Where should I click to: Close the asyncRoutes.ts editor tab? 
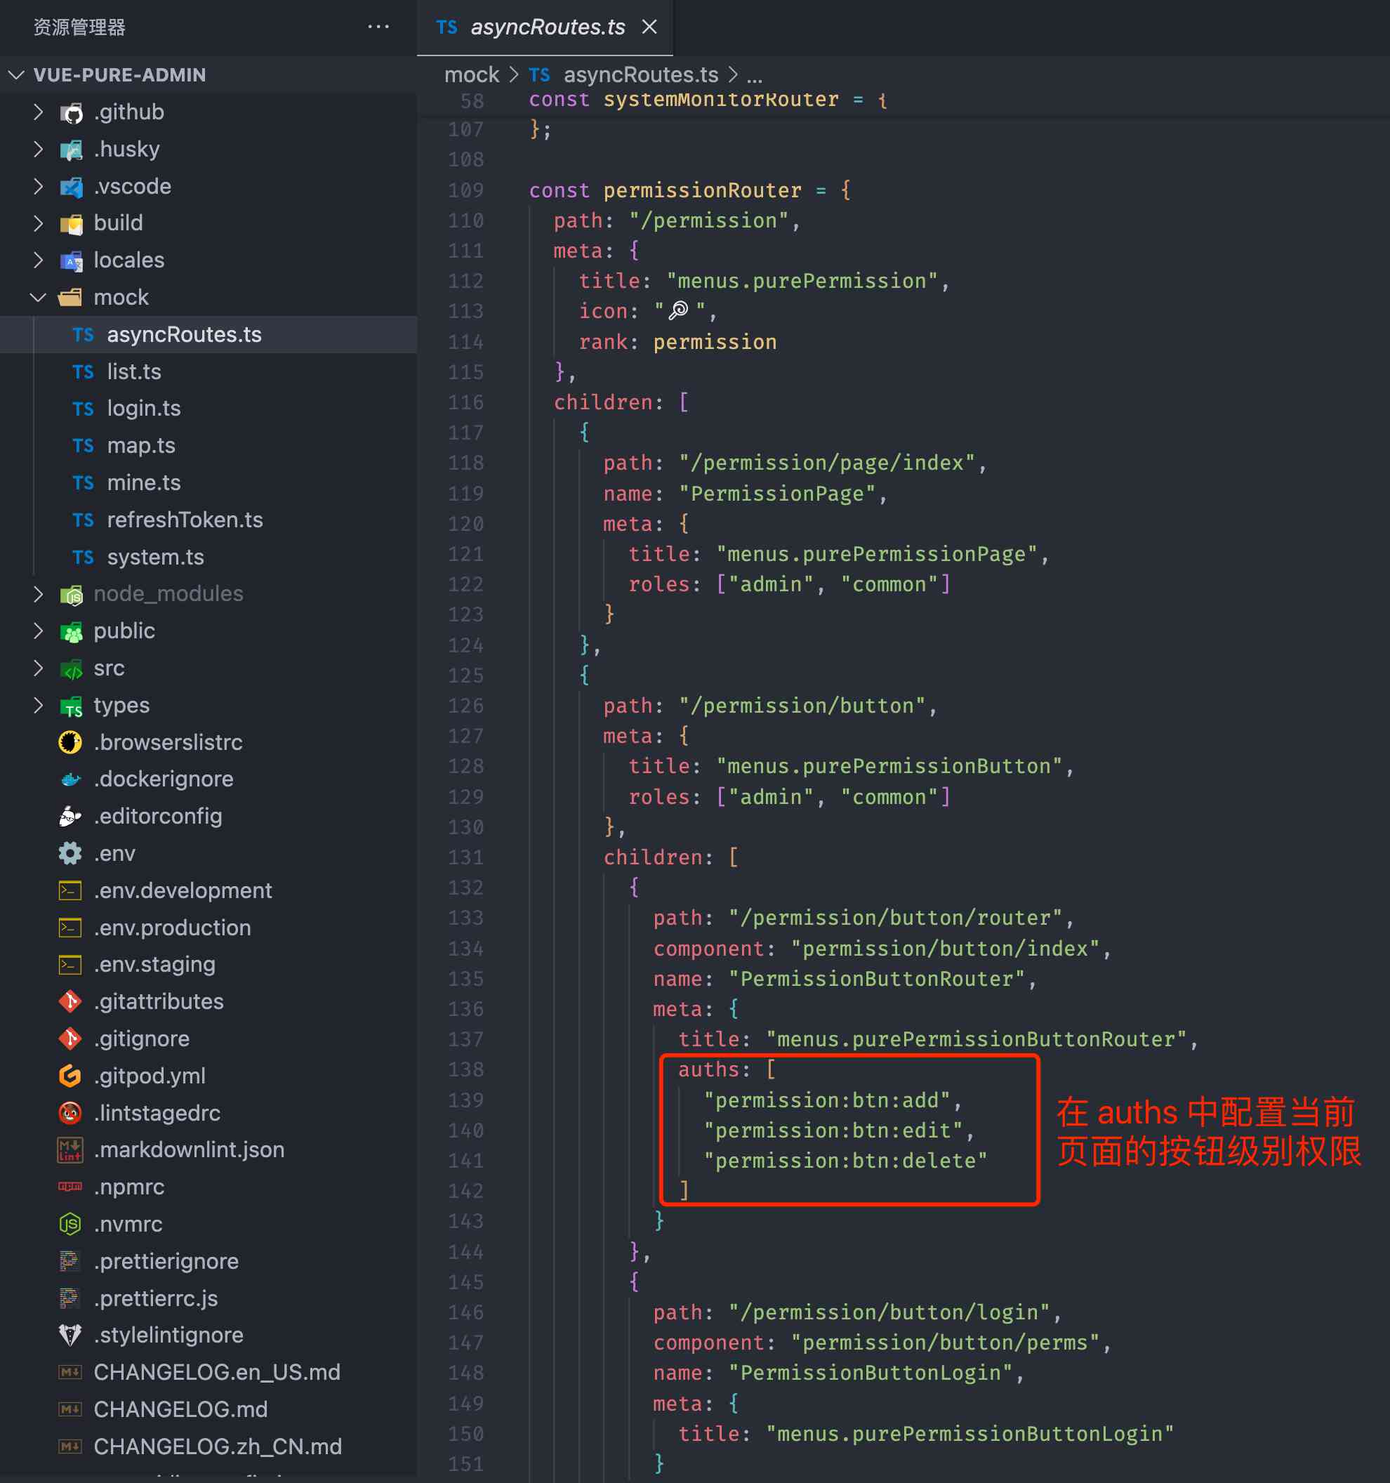[649, 27]
